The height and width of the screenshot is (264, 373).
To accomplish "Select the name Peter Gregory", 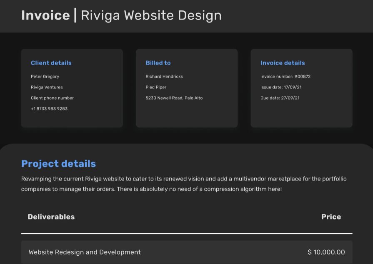I will click(x=45, y=76).
